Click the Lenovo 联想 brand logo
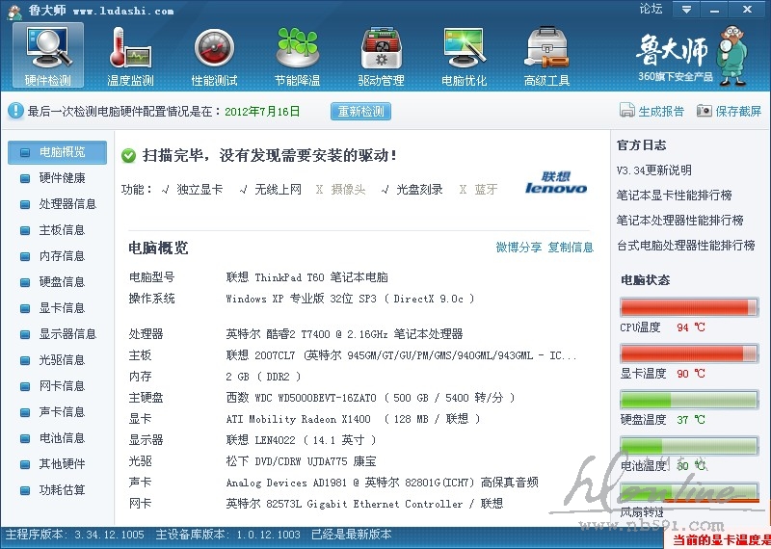Viewport: 771px width, 549px height. click(x=556, y=182)
